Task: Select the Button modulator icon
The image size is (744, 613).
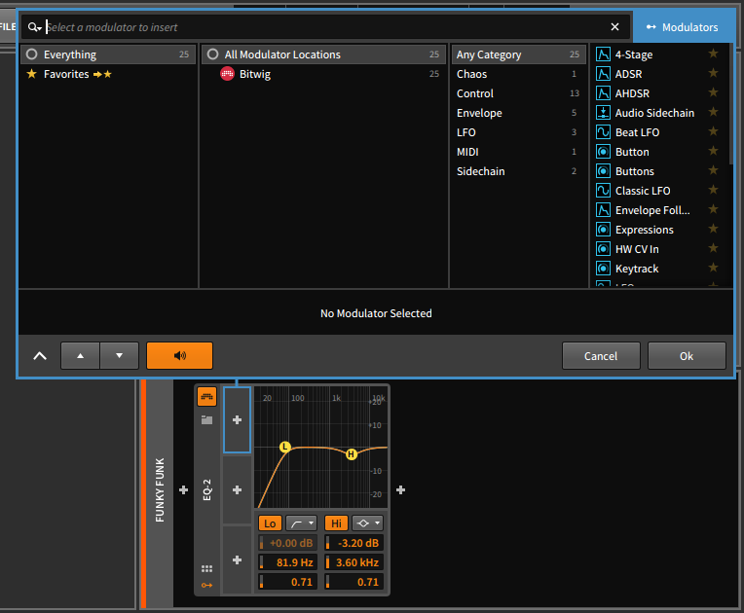Action: 603,152
